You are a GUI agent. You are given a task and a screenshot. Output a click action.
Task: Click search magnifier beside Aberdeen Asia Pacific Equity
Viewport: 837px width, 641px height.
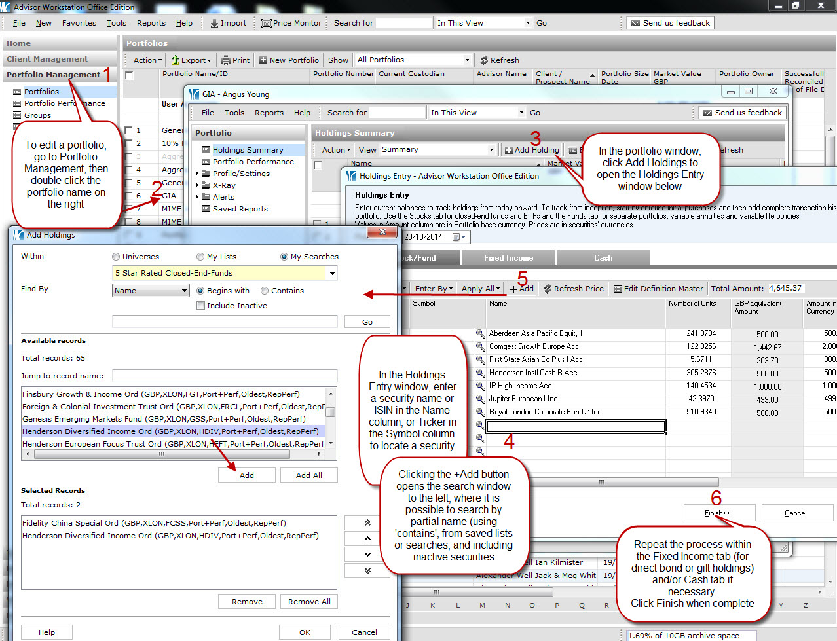(480, 334)
